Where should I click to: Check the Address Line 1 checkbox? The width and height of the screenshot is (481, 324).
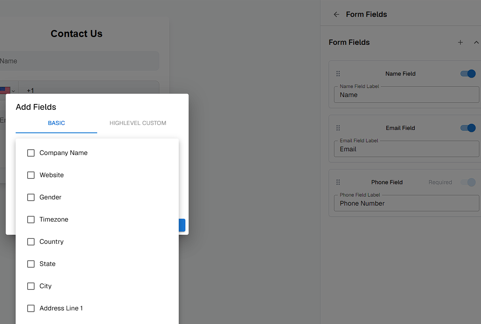pos(31,308)
